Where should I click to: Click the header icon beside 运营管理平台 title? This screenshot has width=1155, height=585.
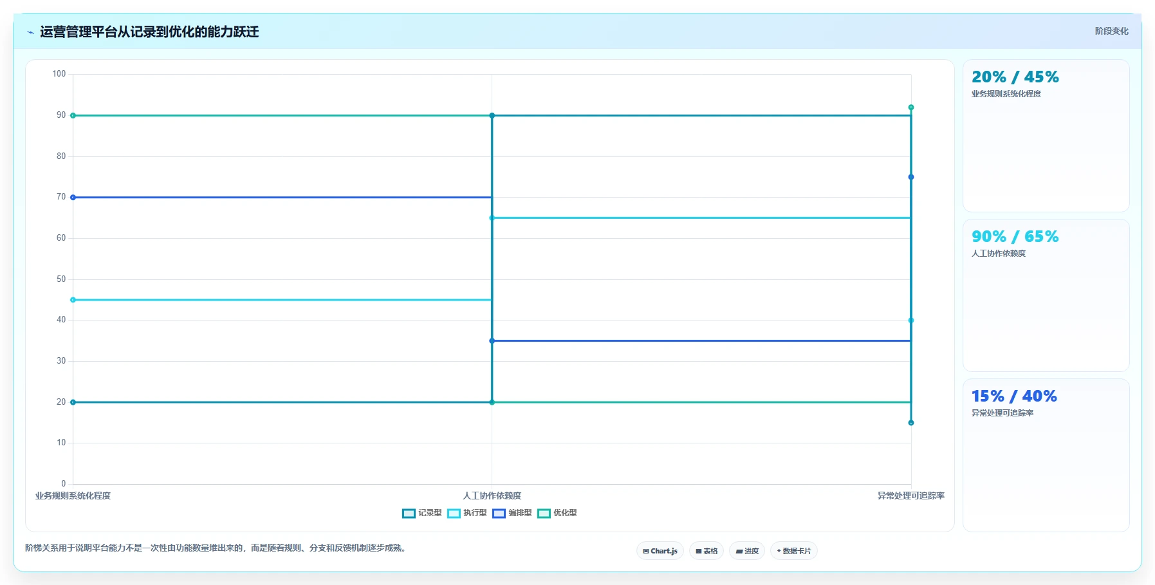[30, 32]
